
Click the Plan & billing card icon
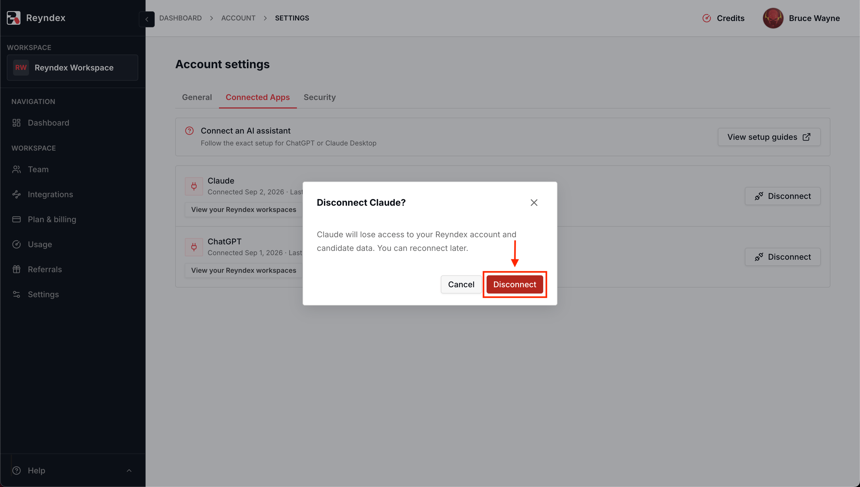point(16,219)
